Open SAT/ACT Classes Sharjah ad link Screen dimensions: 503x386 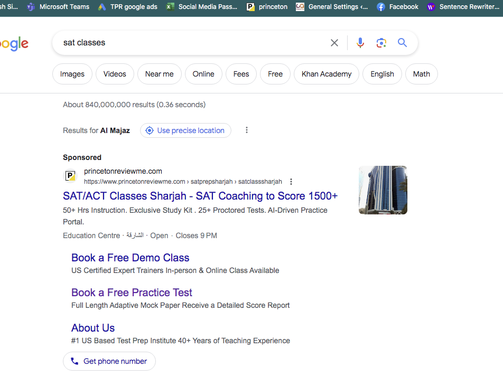(x=200, y=196)
